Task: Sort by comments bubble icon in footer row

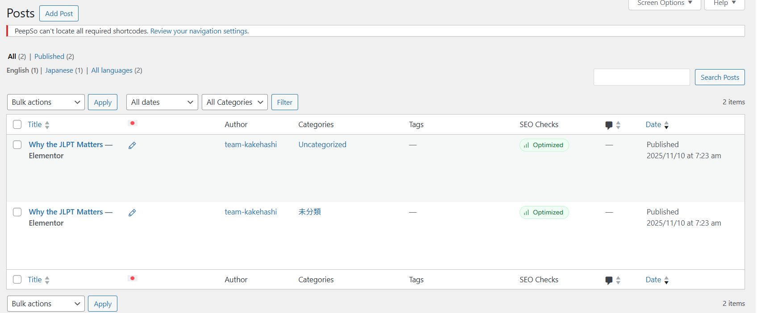Action: [x=609, y=280]
